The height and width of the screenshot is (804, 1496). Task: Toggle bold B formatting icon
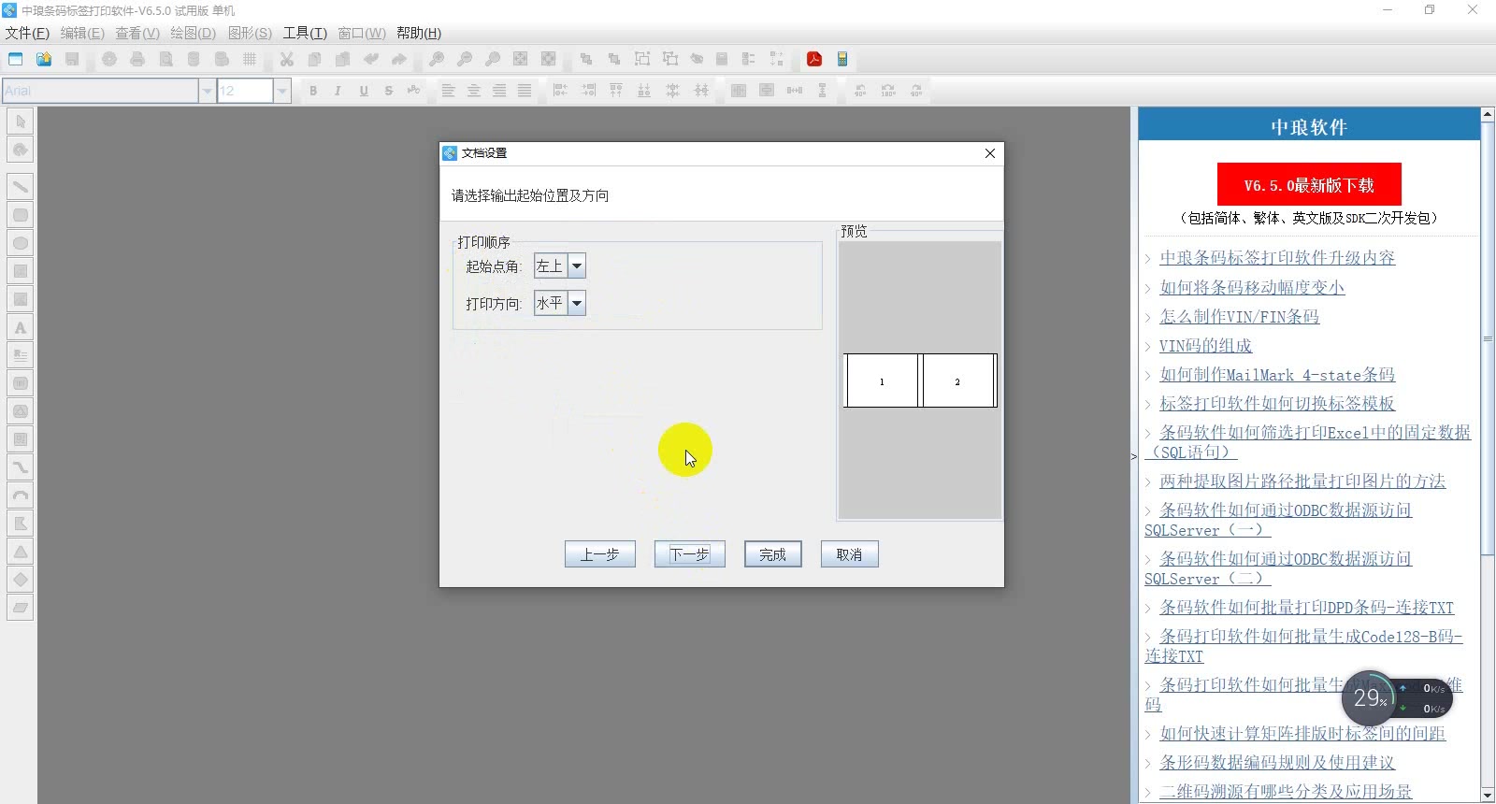pos(313,91)
